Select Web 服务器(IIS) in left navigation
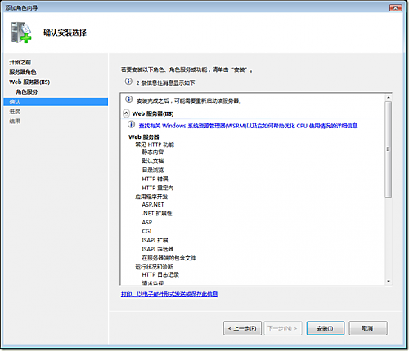The width and height of the screenshot is (409, 351). pyautogui.click(x=29, y=82)
